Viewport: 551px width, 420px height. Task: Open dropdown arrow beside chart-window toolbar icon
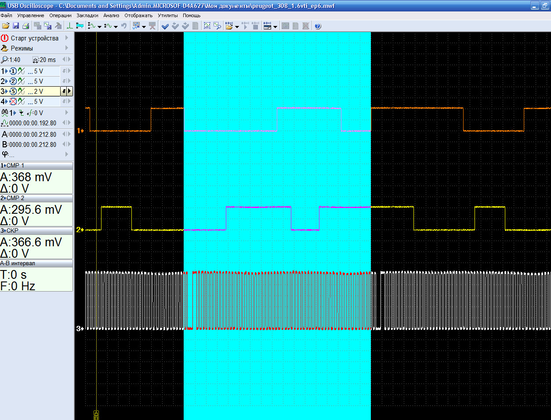point(144,26)
